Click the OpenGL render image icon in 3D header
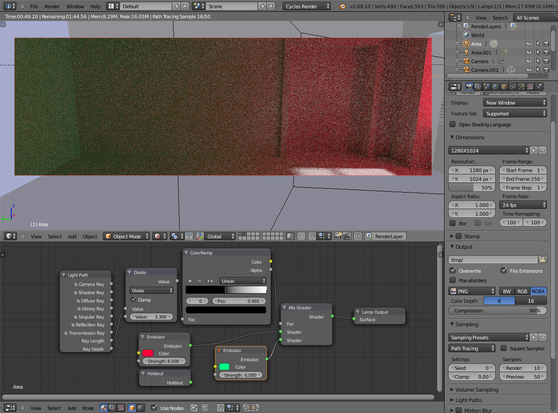 pos(338,236)
